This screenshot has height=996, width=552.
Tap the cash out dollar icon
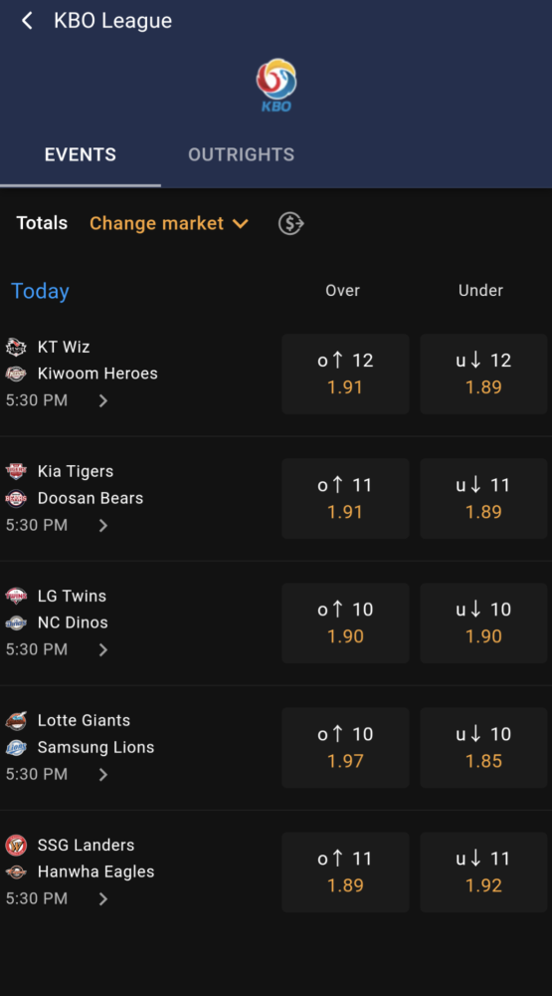291,223
